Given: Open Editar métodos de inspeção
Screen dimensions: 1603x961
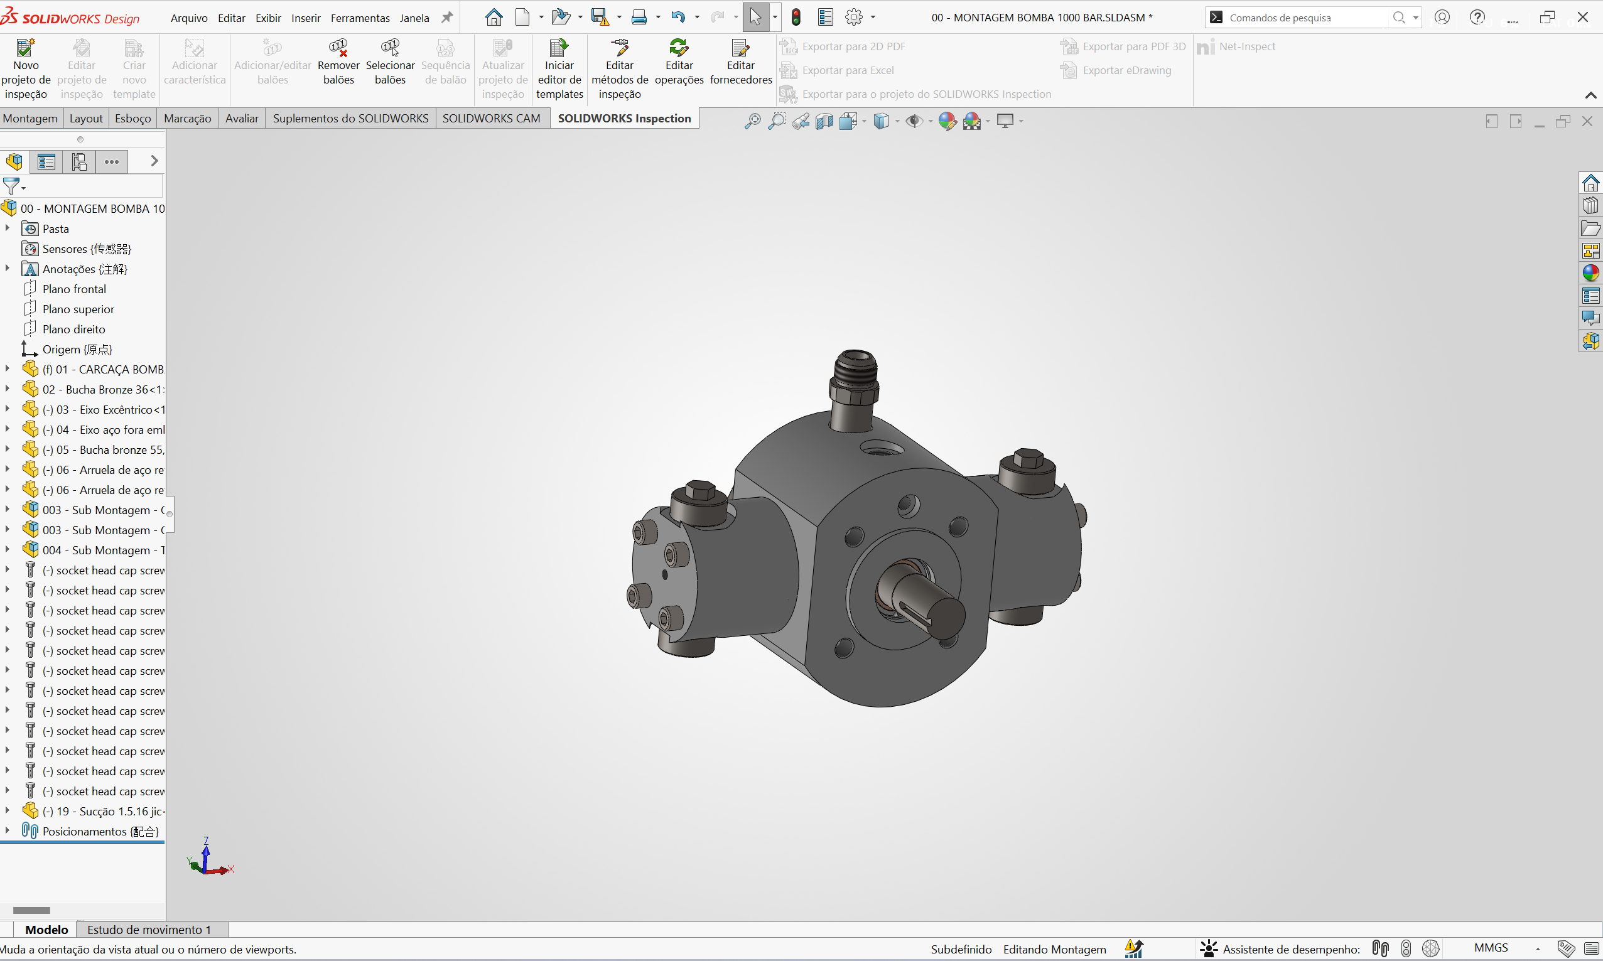Looking at the screenshot, I should point(620,69).
